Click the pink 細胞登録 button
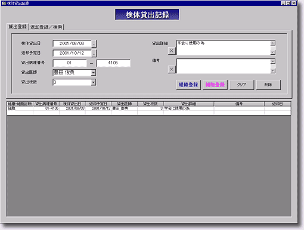 (215, 85)
